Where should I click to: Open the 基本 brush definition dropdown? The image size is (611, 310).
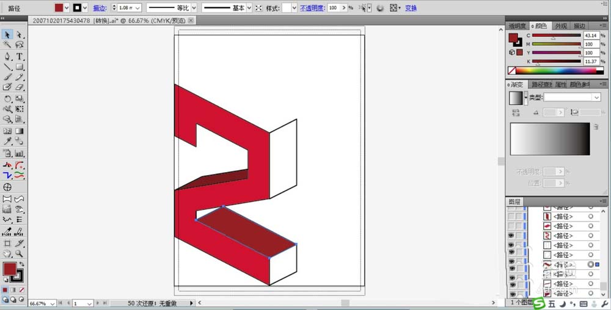point(249,8)
